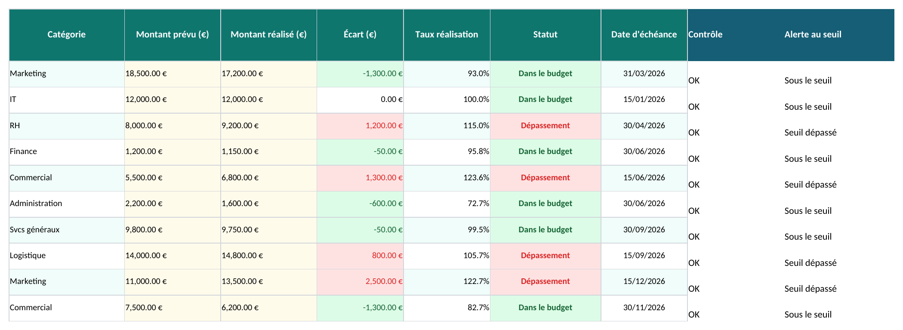This screenshot has height=330, width=903.
Task: Click the Montant prévu (€) header cell
Action: point(173,35)
